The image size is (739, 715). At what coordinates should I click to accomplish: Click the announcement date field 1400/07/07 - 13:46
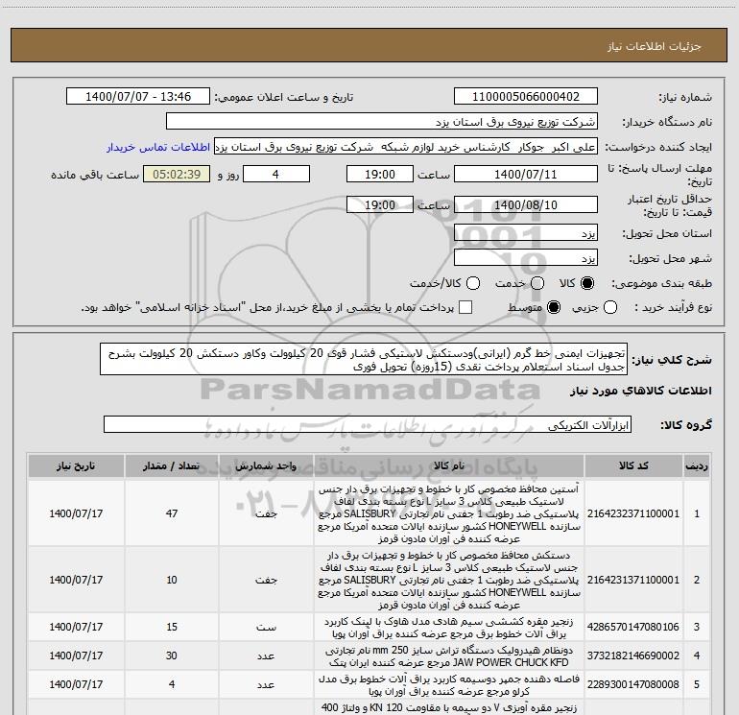point(138,97)
